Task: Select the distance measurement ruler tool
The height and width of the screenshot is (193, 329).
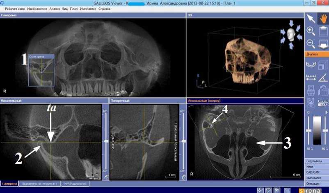Action: 311,78
